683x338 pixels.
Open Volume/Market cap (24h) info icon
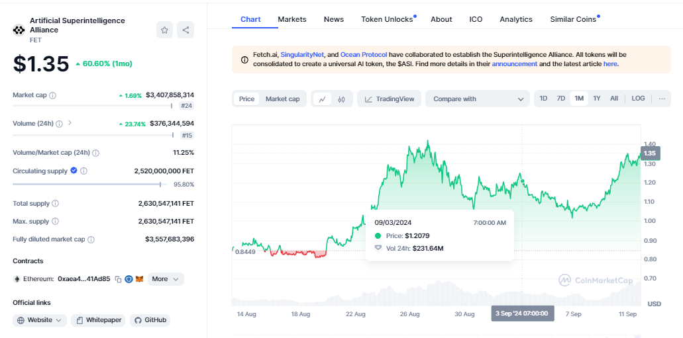tap(96, 153)
